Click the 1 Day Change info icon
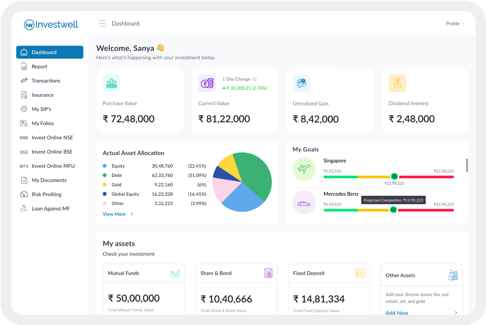Image resolution: width=486 pixels, height=325 pixels. [254, 79]
